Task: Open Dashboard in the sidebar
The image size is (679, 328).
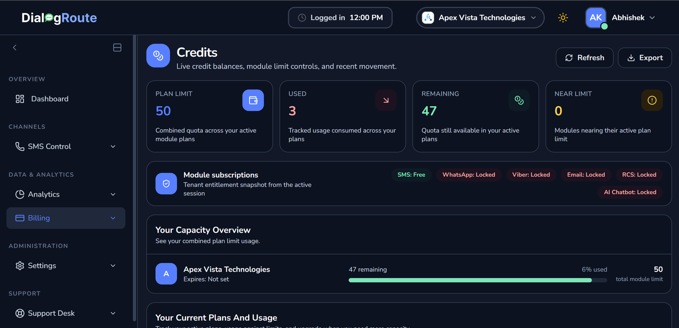Action: 66,99
